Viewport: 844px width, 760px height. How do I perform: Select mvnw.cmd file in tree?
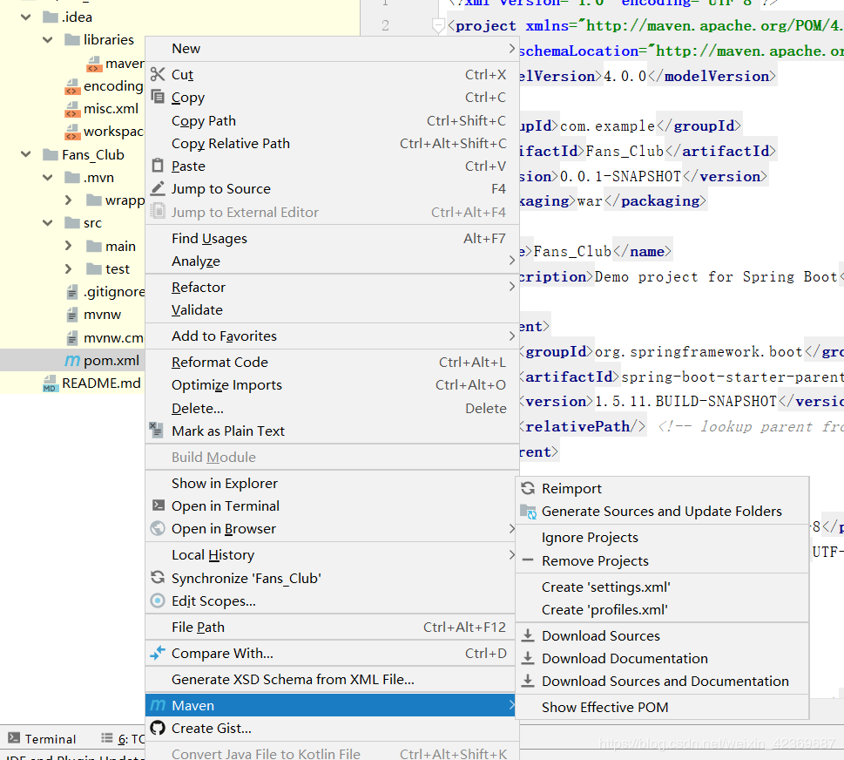tap(105, 337)
